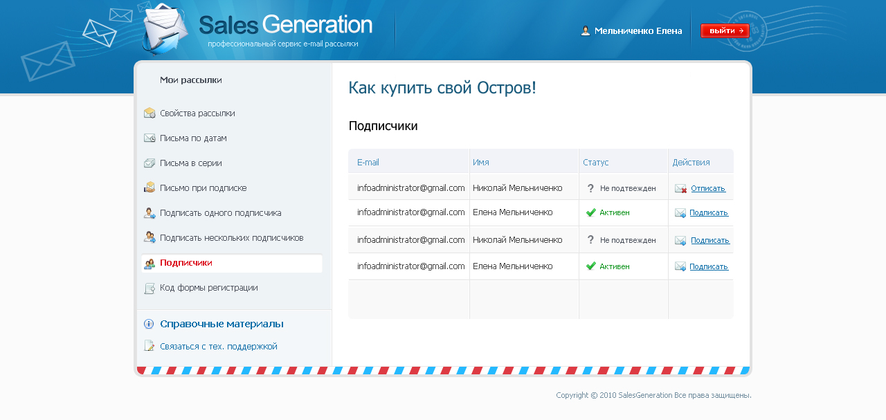Choose Подписать нескольких подписчиков

coord(232,237)
